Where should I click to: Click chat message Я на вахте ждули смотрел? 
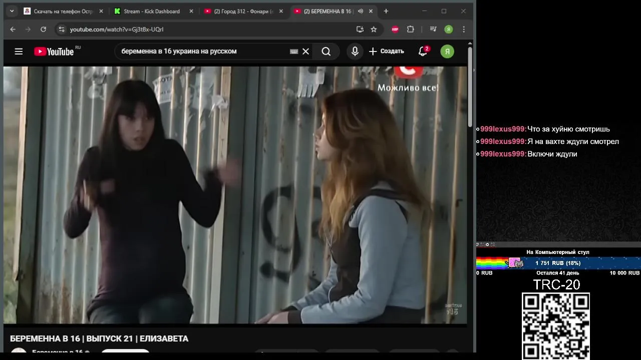click(x=573, y=141)
